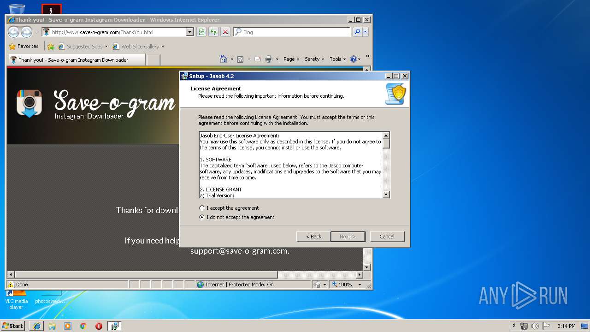The image size is (590, 332).
Task: Open the Favorites star button
Action: [x=24, y=46]
